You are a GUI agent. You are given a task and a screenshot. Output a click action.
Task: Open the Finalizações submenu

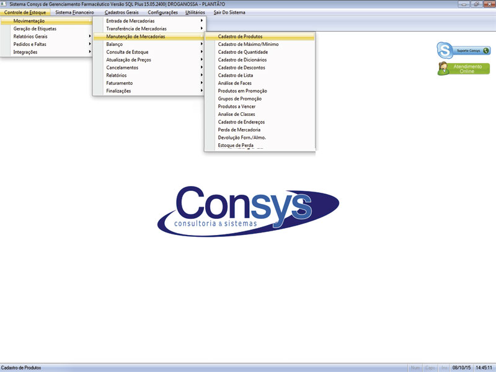[x=149, y=91]
